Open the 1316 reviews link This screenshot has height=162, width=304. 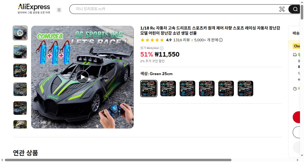182,40
